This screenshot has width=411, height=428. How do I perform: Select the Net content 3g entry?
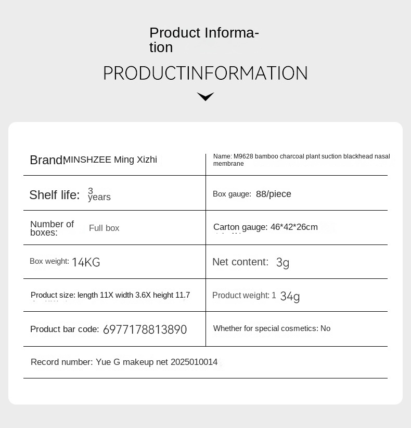click(251, 262)
